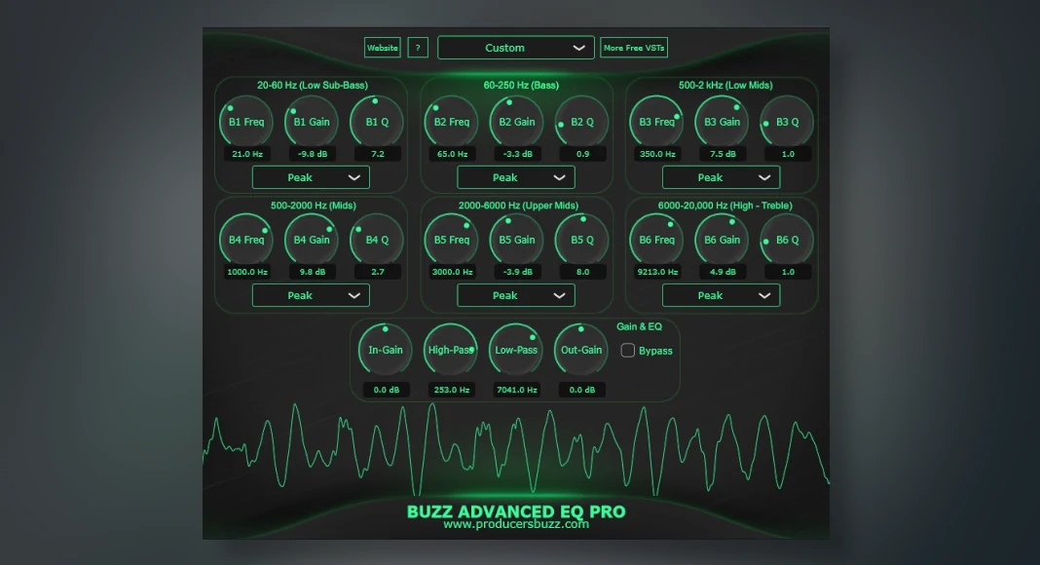Viewport: 1040px width, 565px height.
Task: Click the Gain & EQ label
Action: [640, 326]
